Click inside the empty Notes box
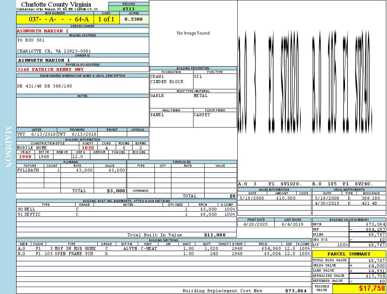This screenshot has height=294, width=387. point(83,112)
